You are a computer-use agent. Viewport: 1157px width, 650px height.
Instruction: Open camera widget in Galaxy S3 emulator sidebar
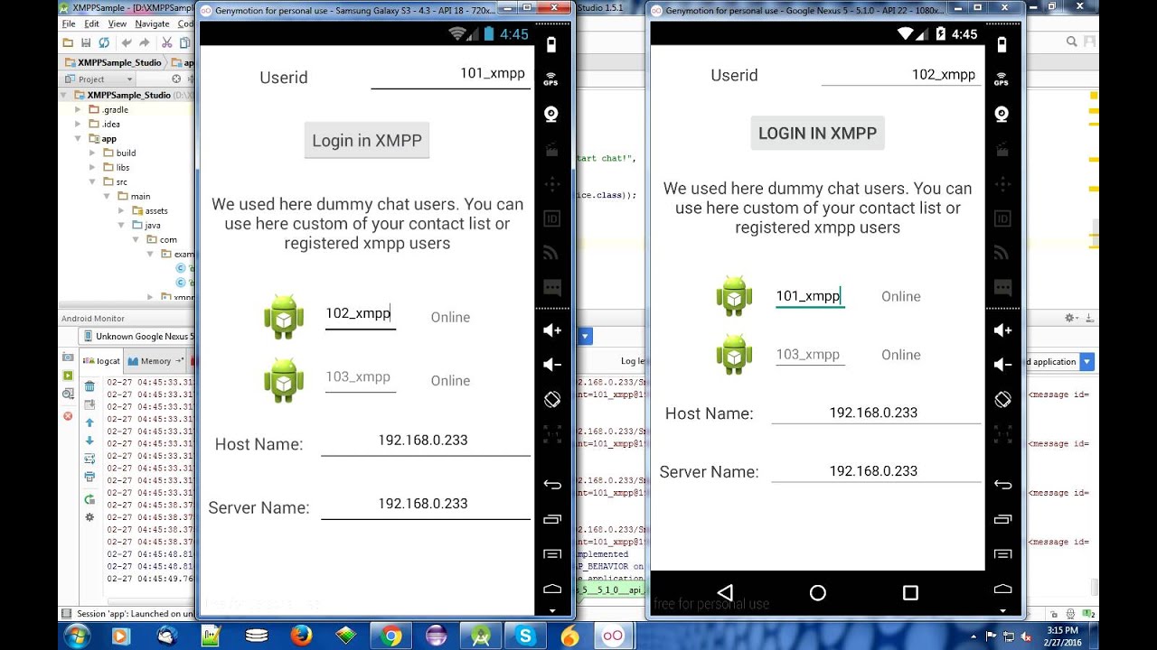[x=551, y=114]
